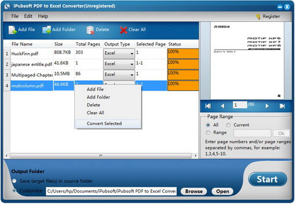Click the Start button
Viewport: 295px width, 204px height.
pos(267,180)
